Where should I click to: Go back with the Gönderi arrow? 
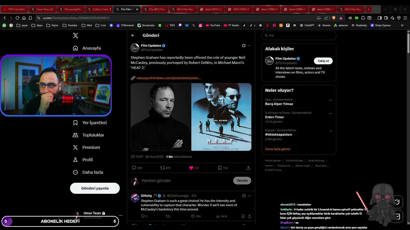133,35
